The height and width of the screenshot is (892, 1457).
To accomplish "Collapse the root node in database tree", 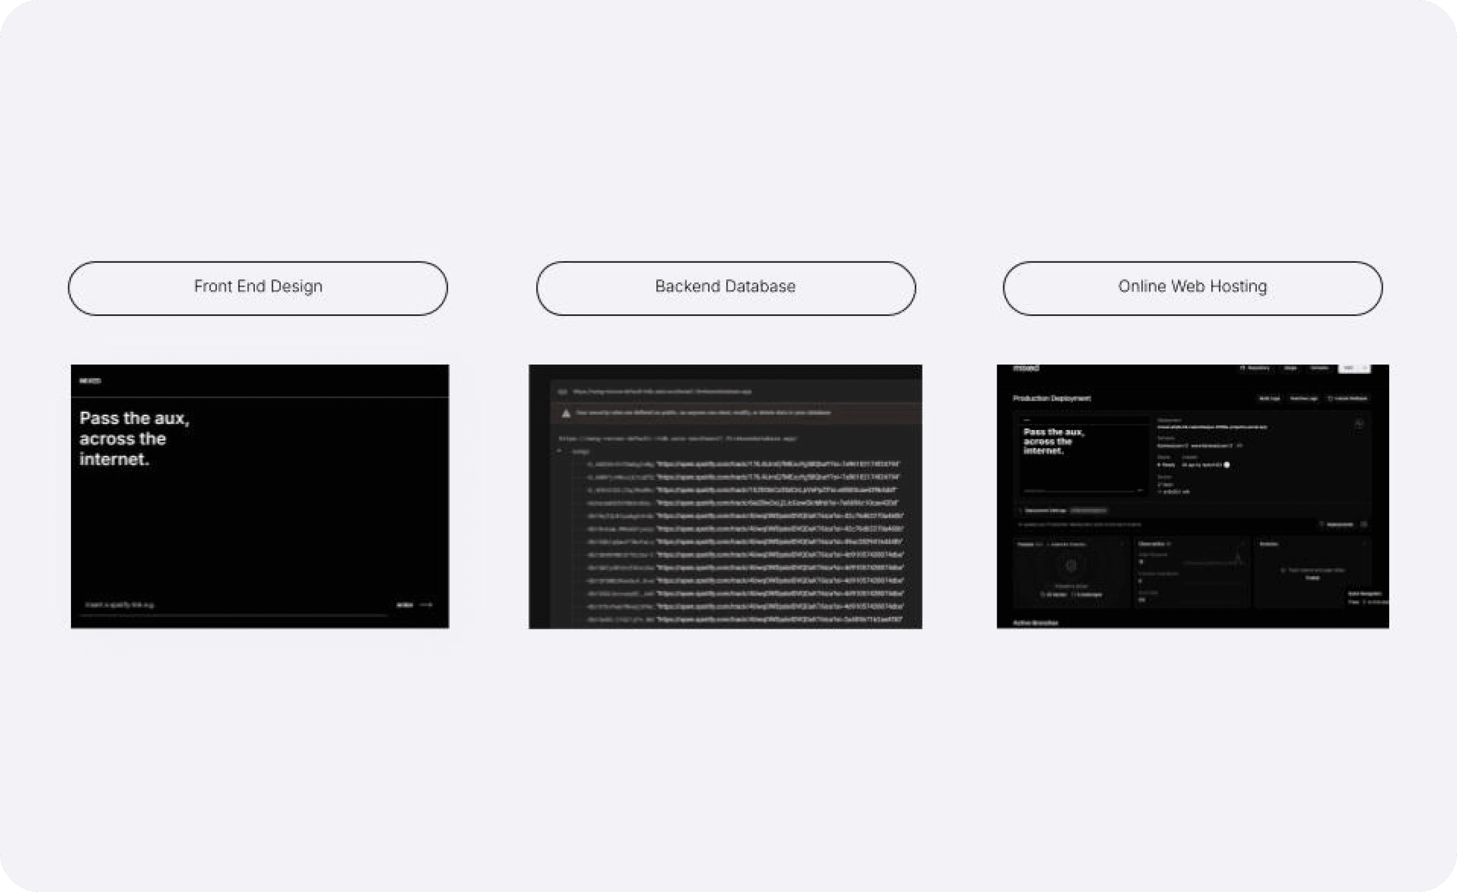I will point(559,451).
